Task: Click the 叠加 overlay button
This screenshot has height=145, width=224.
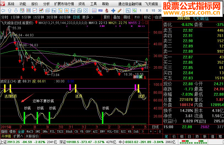Action: click(x=117, y=17)
